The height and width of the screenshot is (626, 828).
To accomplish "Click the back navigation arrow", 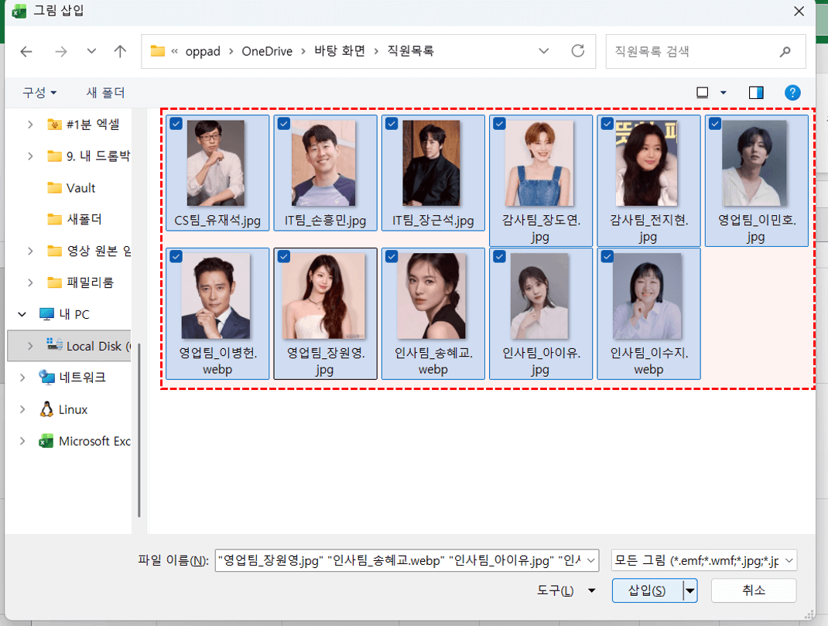I will point(26,52).
